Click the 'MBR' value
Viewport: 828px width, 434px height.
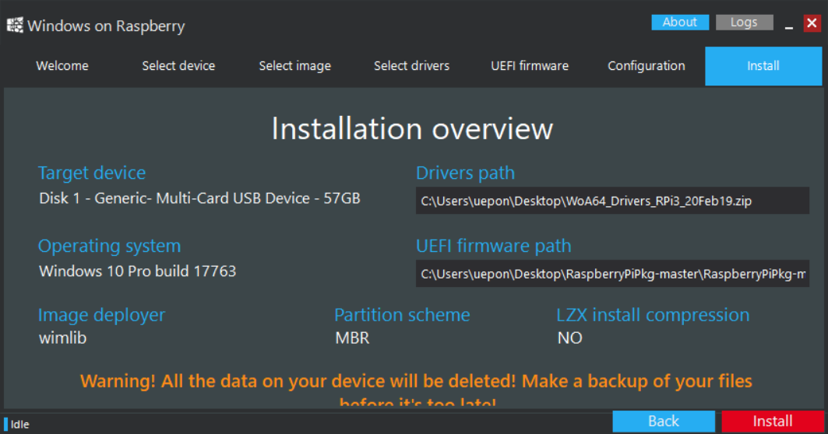coord(352,338)
